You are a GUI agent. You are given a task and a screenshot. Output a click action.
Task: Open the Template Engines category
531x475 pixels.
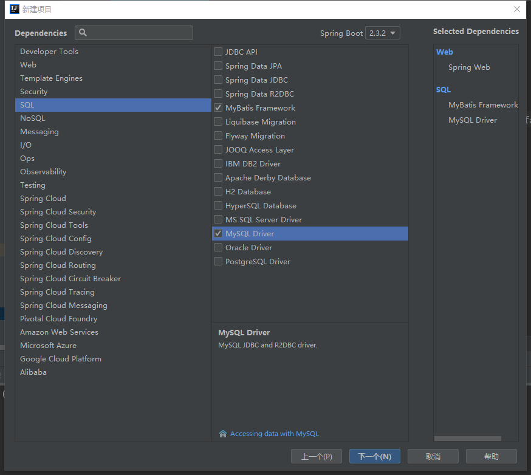click(x=113, y=78)
